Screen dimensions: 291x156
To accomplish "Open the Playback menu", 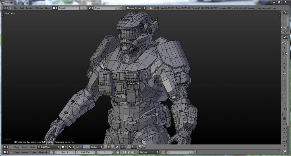I will (43, 152).
